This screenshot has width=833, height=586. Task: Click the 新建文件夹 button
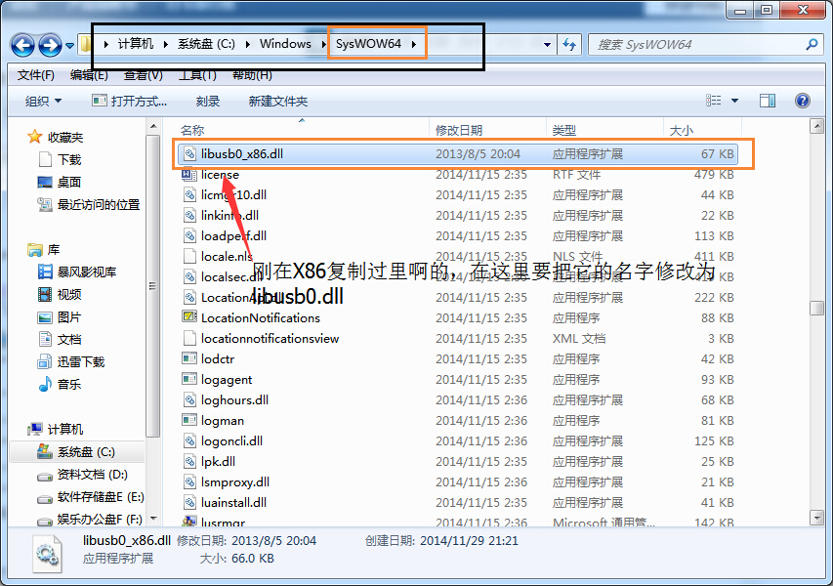(278, 101)
